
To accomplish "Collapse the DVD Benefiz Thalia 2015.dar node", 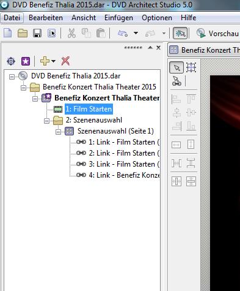I will tap(12, 77).
